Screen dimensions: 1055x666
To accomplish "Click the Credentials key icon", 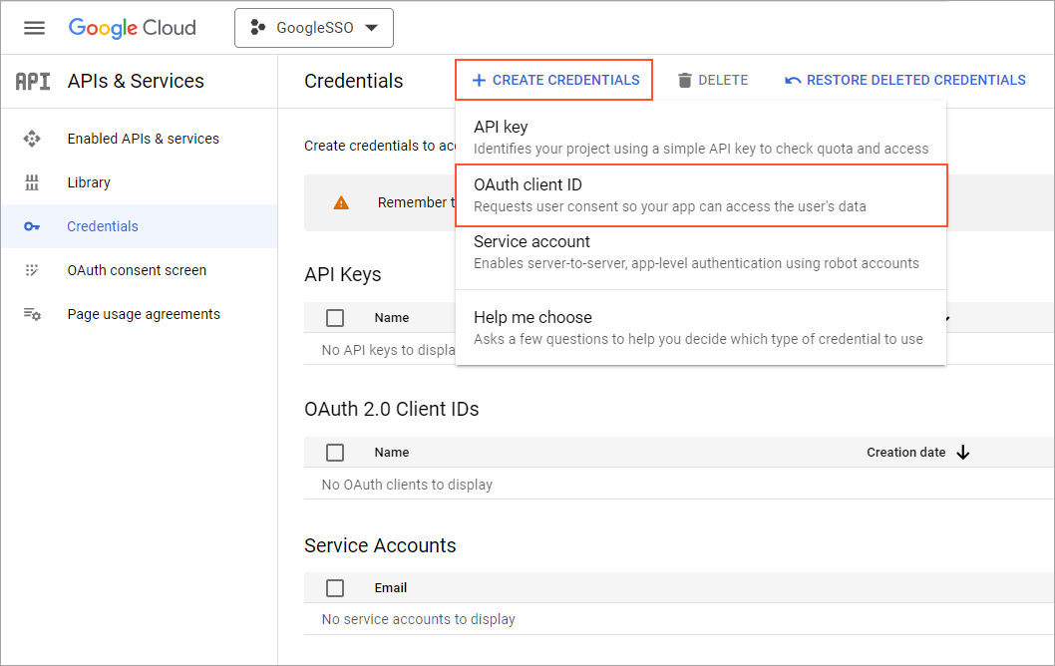I will (32, 226).
